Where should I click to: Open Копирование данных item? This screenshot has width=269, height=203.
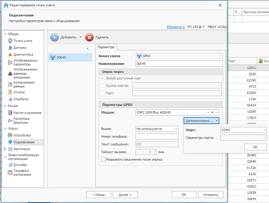coord(21,84)
